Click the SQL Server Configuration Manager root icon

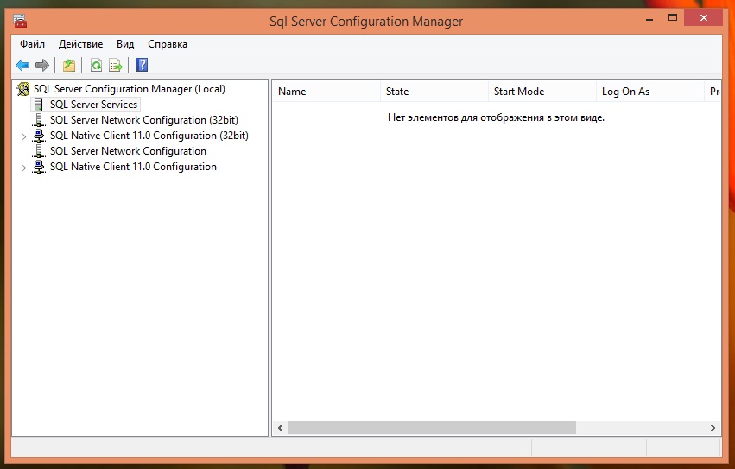pyautogui.click(x=22, y=89)
